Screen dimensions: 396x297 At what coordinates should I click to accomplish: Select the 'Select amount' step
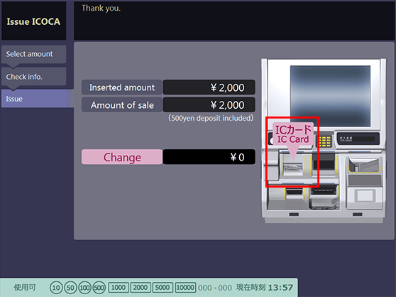34,54
